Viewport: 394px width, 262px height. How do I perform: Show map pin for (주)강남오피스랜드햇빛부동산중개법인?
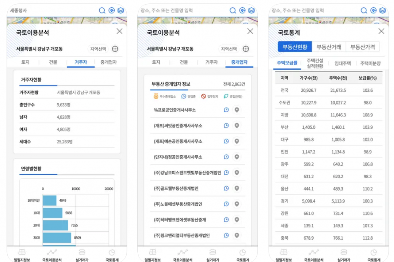pos(237,172)
